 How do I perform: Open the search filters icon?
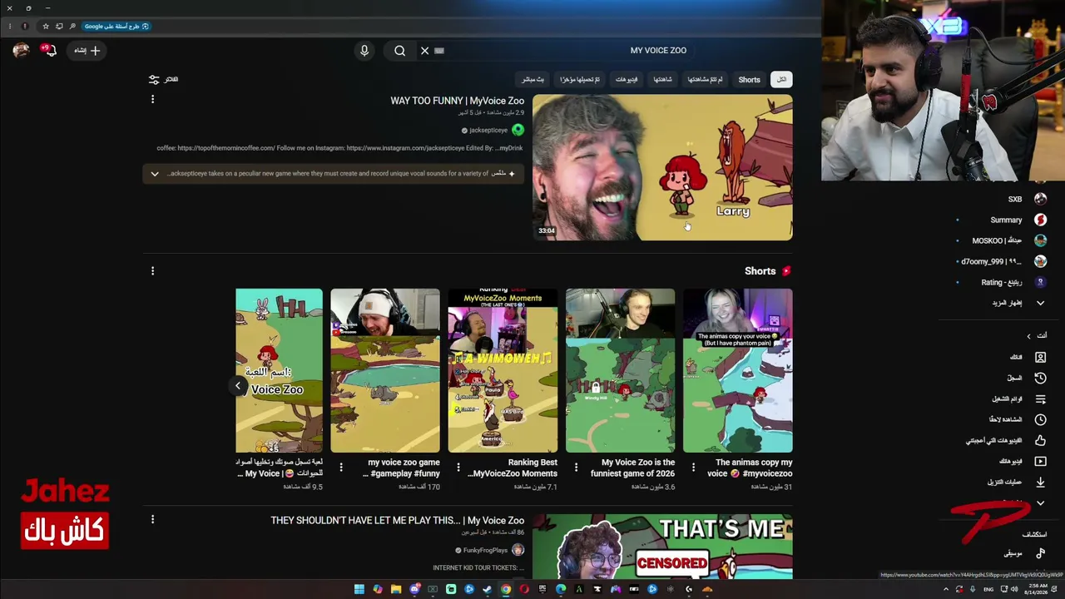click(x=154, y=79)
